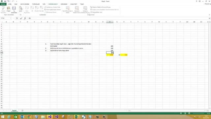
Task: Save the workbook from quick access toolbar
Action: [5, 1]
